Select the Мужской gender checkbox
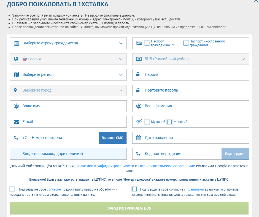259x217 pixels. point(147,122)
